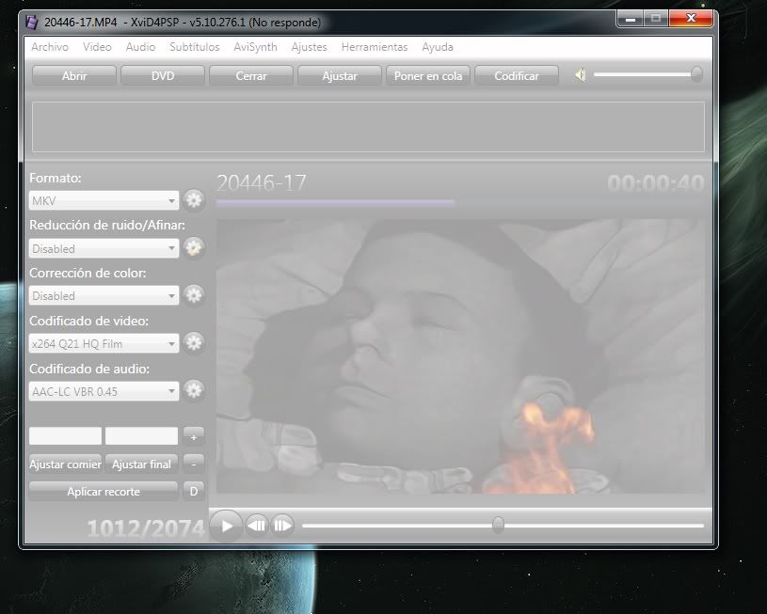Click the trim start input field

66,435
